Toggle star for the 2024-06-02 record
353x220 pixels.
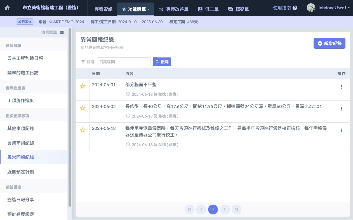click(83, 108)
